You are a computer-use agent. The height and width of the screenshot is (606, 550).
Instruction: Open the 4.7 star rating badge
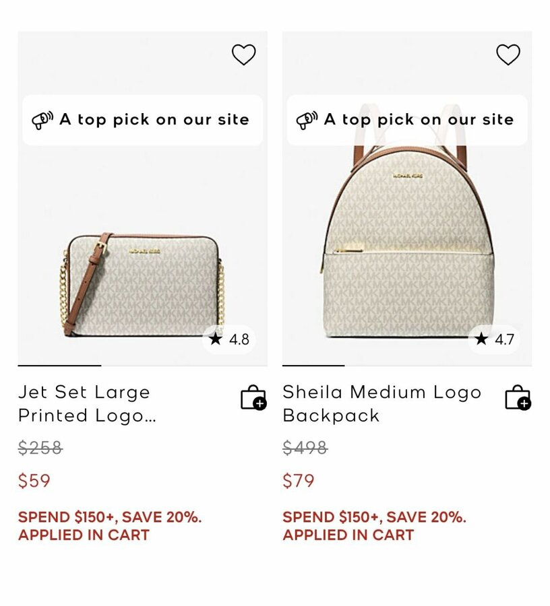tap(494, 339)
